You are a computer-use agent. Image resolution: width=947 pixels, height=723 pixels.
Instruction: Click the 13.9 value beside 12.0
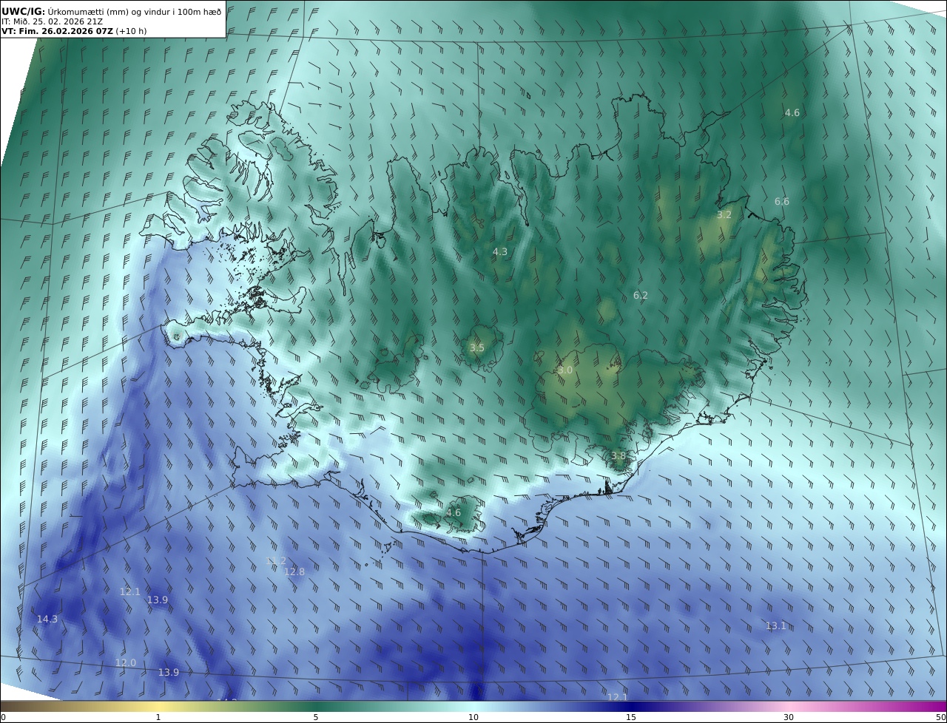pos(169,673)
